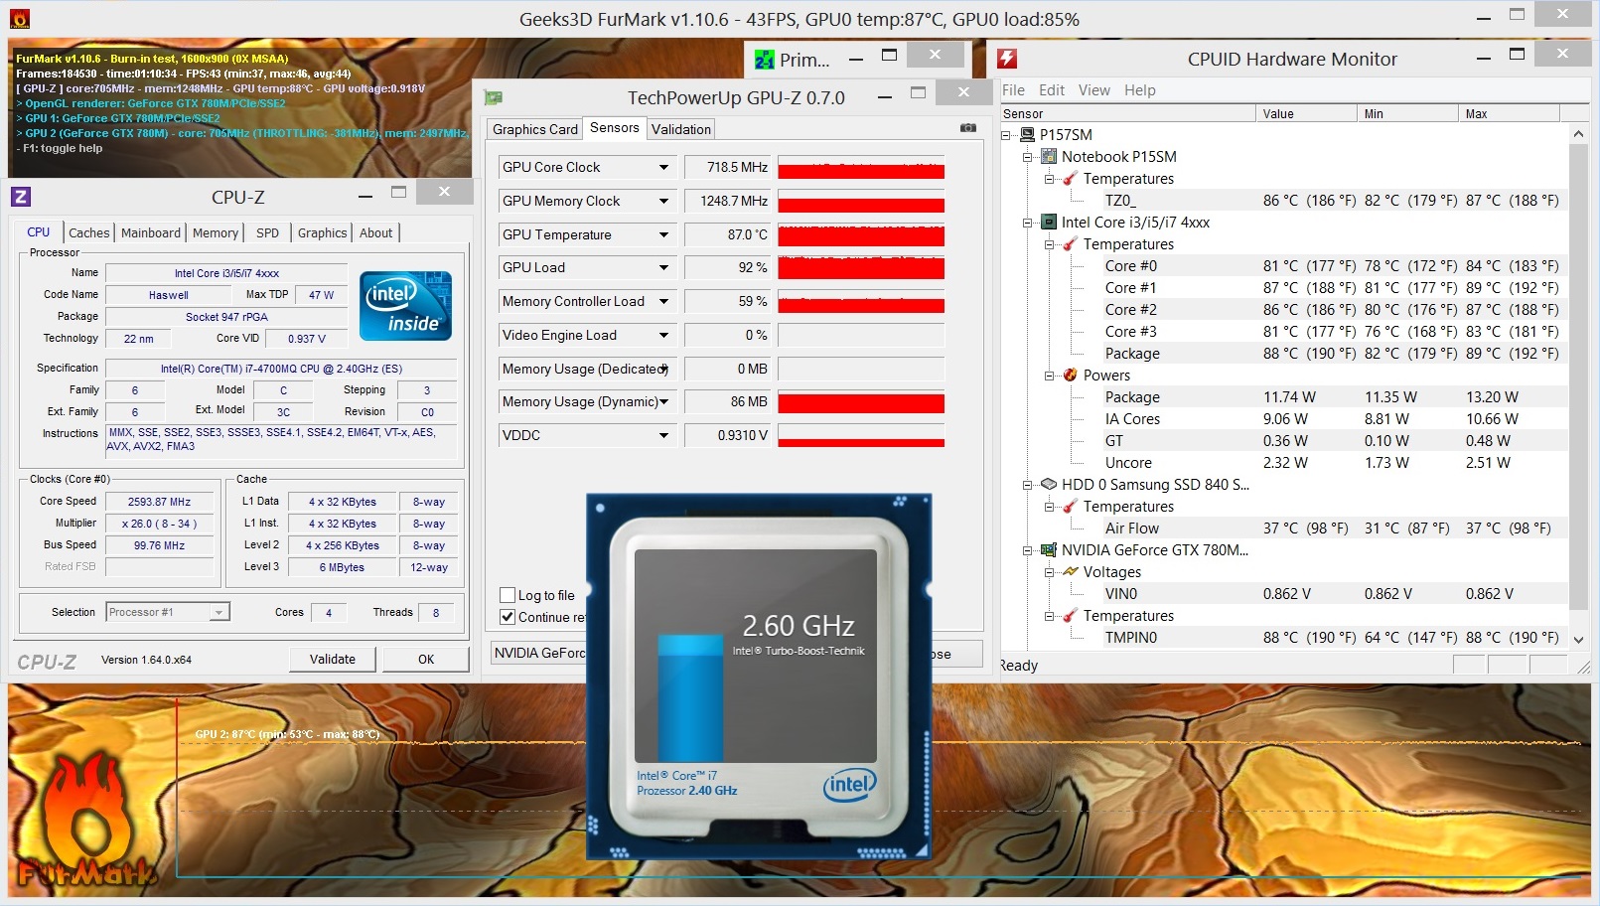Toggle the Log to file checkbox
This screenshot has width=1600, height=906.
tap(508, 595)
